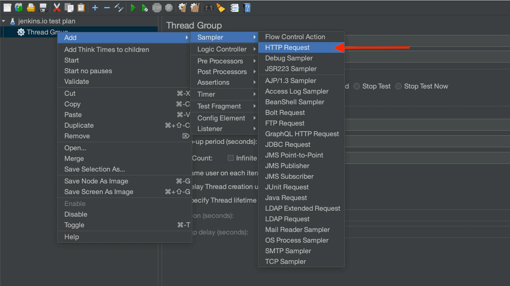Select the Stop Test radio button
This screenshot has height=286, width=510.
click(x=357, y=86)
